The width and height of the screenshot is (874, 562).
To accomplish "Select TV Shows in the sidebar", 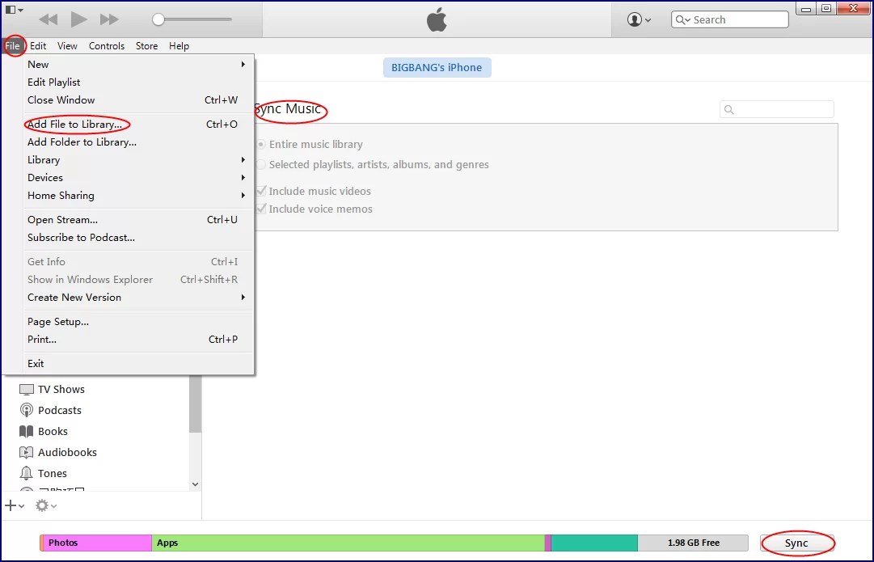I will coord(60,389).
